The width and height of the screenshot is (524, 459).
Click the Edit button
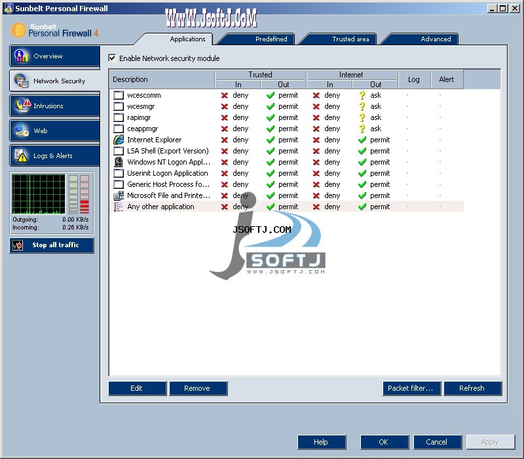coord(138,388)
